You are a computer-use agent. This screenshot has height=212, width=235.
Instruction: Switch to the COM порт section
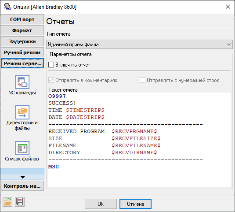pos(22,19)
